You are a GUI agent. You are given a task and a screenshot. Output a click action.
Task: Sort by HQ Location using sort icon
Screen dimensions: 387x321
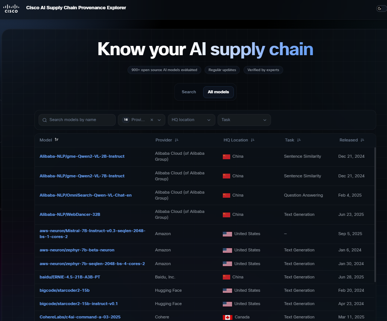pyautogui.click(x=252, y=140)
